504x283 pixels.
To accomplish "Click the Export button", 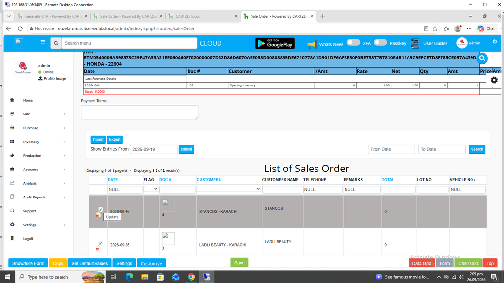I will coord(115,139).
